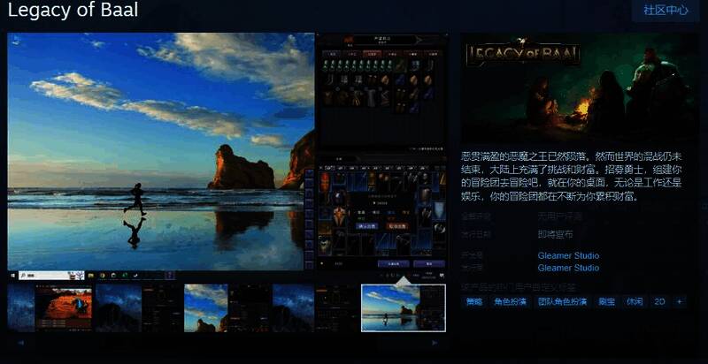Image resolution: width=708 pixels, height=364 pixels.
Task: Select the red canyon screenshot thumbnail
Action: (63, 307)
